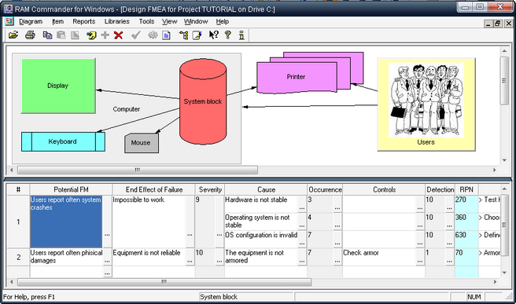
Task: Click the printer icon in toolbar
Action: [x=30, y=35]
